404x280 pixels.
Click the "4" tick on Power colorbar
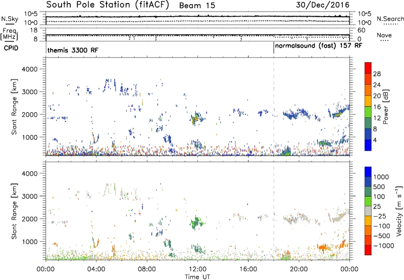375,140
